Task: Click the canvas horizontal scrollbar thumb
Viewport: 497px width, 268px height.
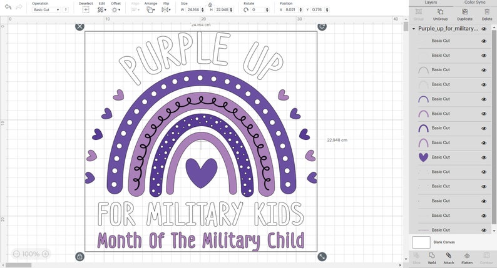Action: tap(18, 265)
